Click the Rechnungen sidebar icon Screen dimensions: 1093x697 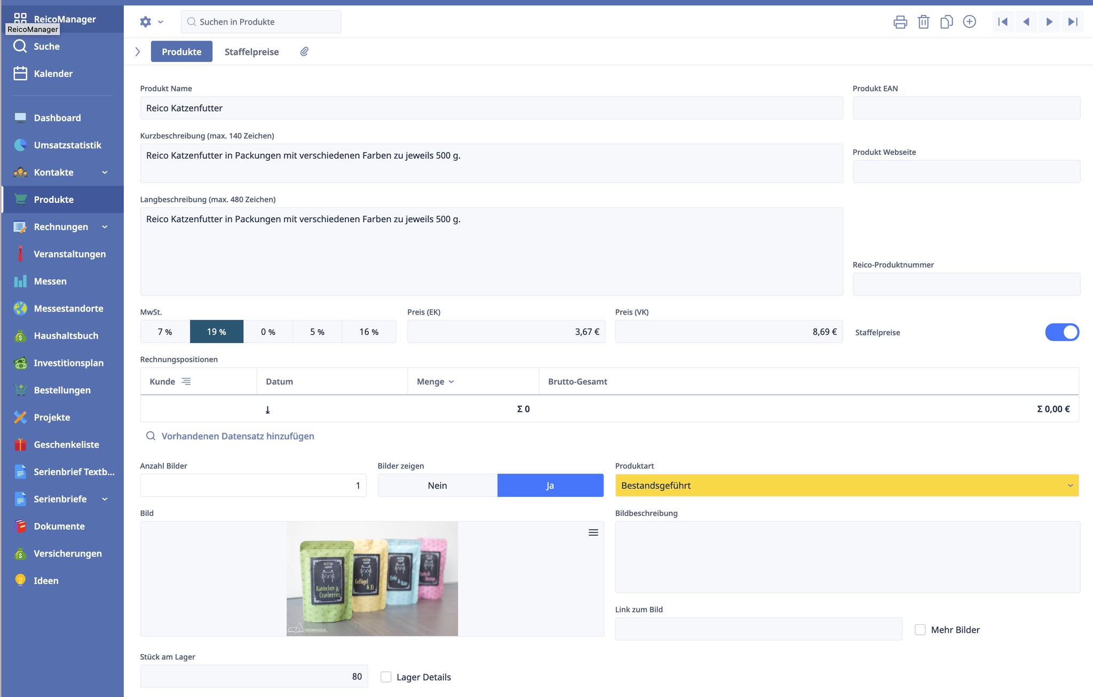pos(20,226)
